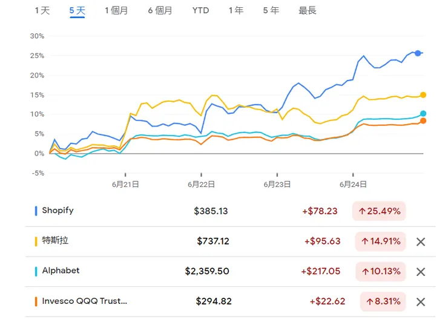The height and width of the screenshot is (322, 448).
Task: Select the 1天 time range tab
Action: click(x=42, y=11)
